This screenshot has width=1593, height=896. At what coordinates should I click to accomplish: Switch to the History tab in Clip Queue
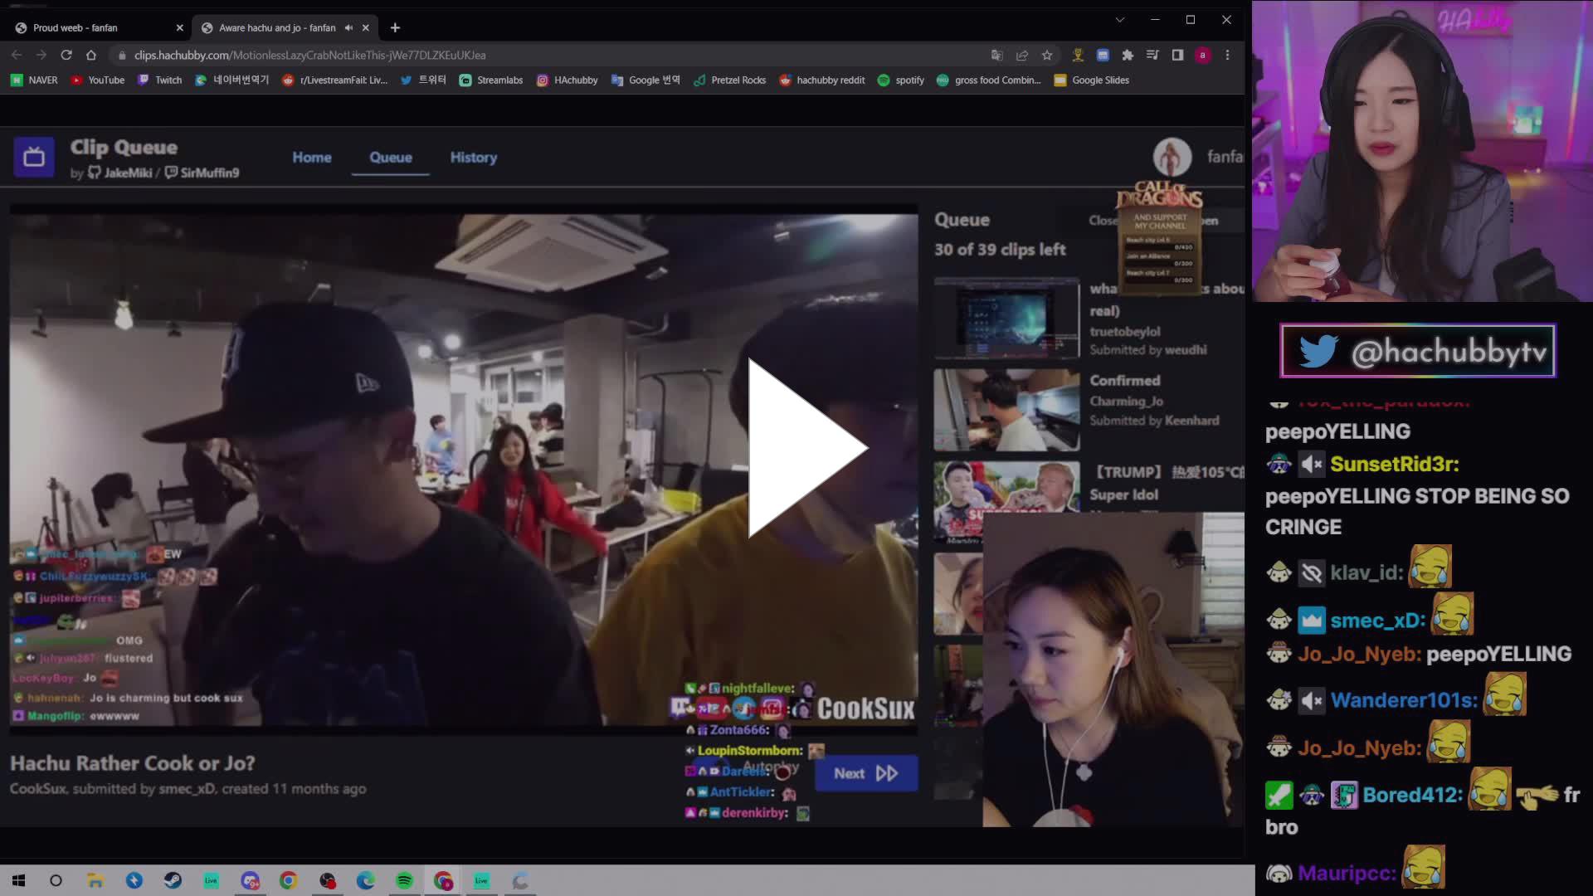[473, 157]
